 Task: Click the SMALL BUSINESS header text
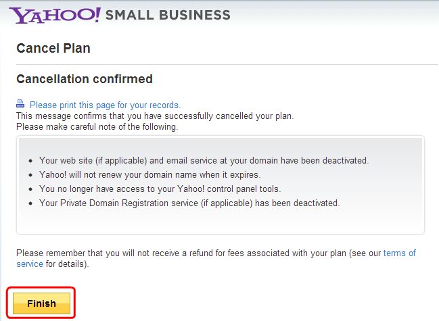168,15
